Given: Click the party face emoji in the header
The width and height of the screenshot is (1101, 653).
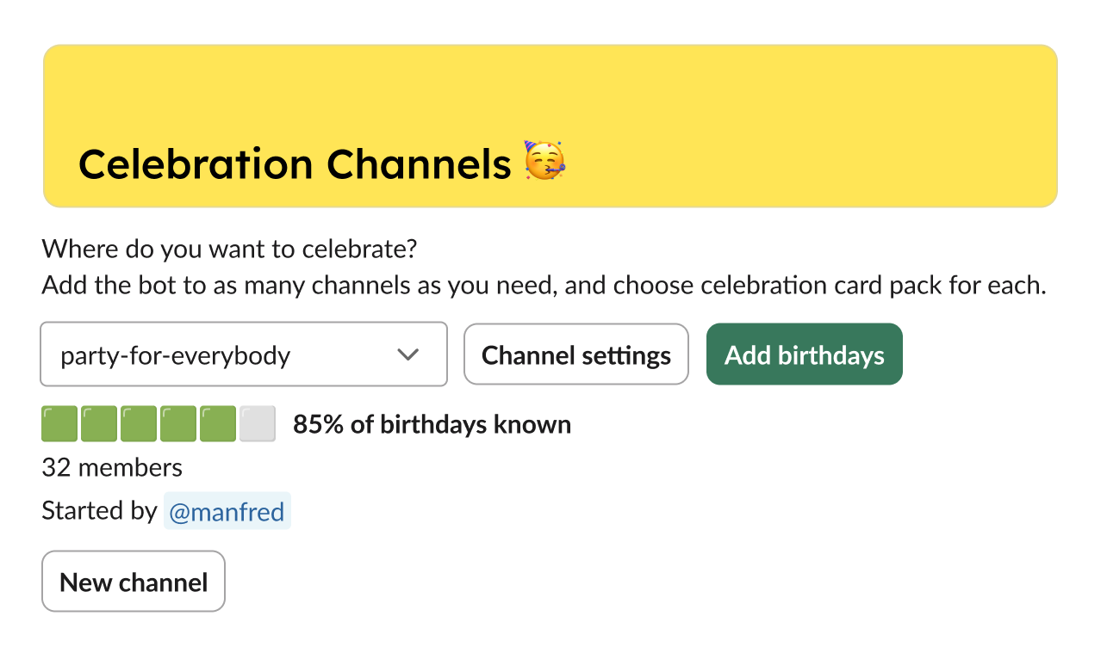Looking at the screenshot, I should [x=544, y=163].
